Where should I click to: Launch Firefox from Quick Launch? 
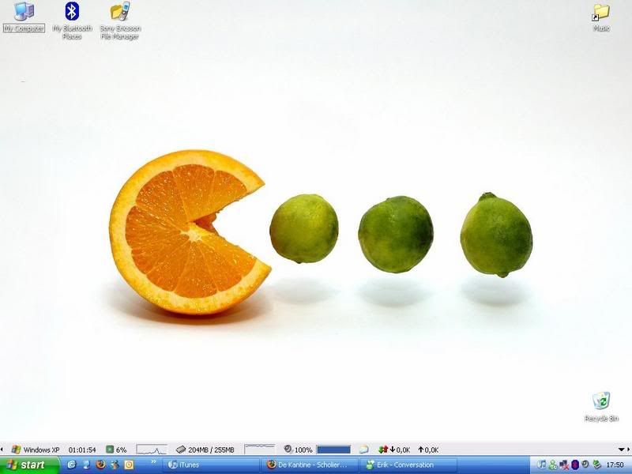pyautogui.click(x=100, y=465)
